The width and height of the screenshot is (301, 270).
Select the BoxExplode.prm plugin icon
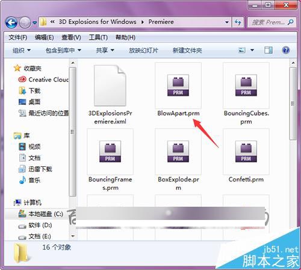click(178, 151)
